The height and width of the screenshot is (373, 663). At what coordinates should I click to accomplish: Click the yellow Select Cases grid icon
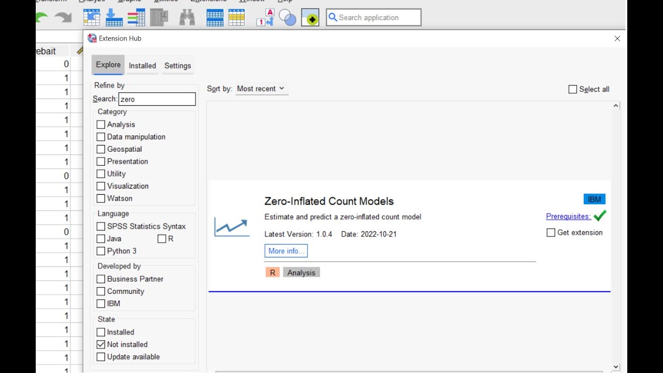click(236, 17)
